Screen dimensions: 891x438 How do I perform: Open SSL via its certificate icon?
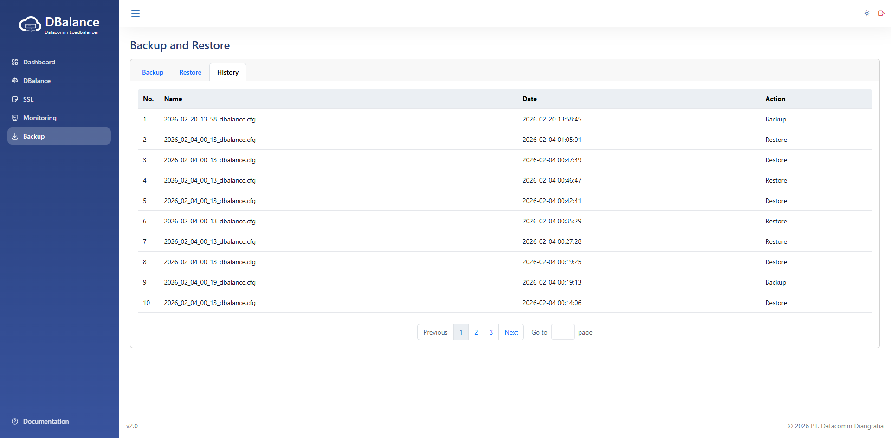[x=15, y=99]
